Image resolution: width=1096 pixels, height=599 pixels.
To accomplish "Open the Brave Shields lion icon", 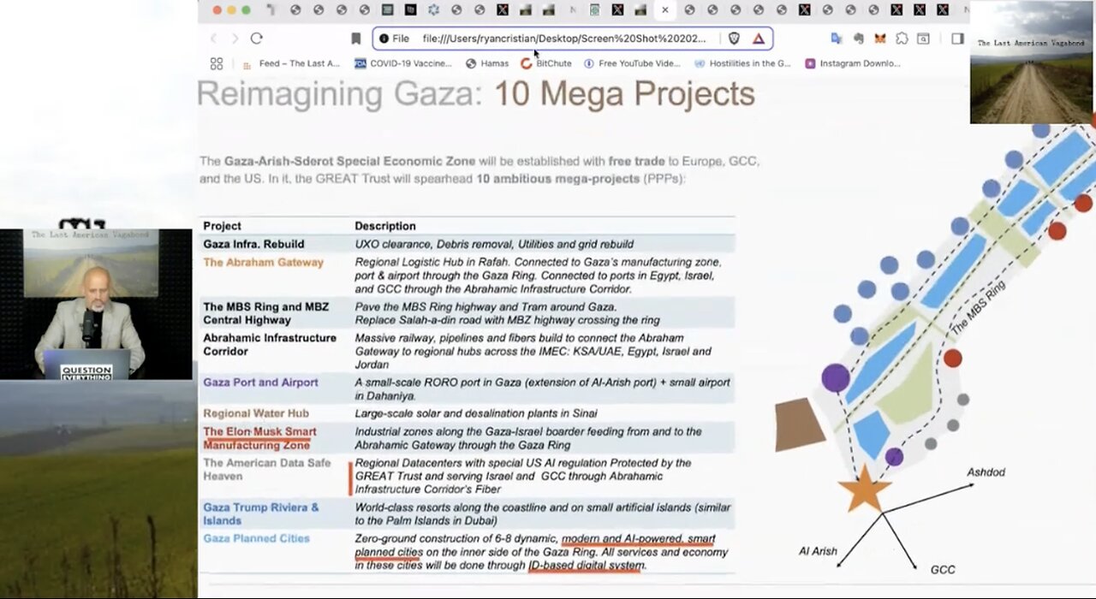I will tap(734, 39).
